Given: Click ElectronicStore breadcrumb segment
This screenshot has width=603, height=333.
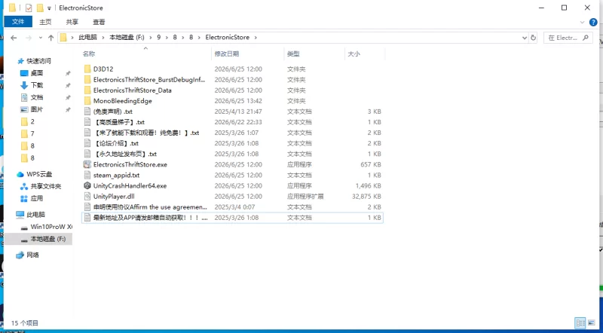Looking at the screenshot, I should [228, 38].
